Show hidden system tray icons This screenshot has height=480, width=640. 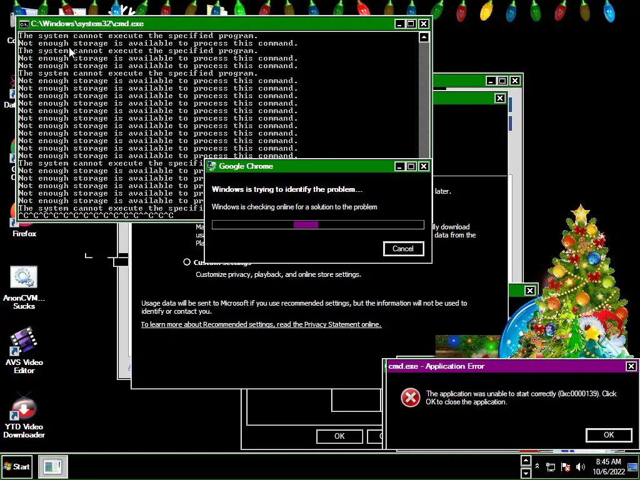click(x=537, y=466)
